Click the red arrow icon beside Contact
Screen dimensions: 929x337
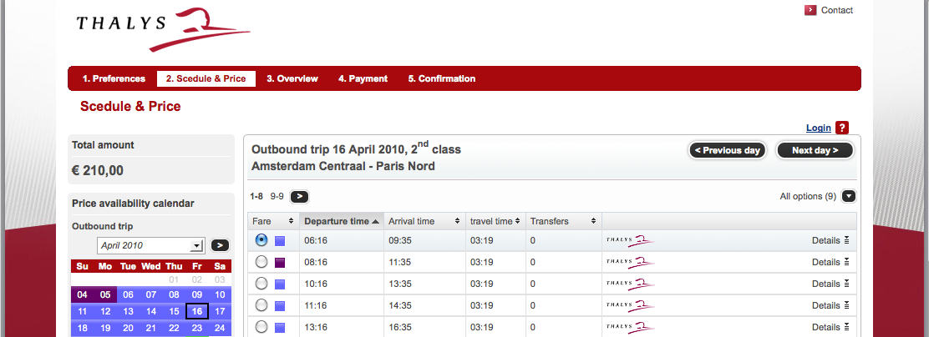click(x=810, y=10)
